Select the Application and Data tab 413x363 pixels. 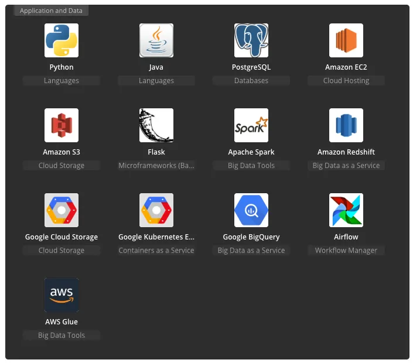pos(52,11)
